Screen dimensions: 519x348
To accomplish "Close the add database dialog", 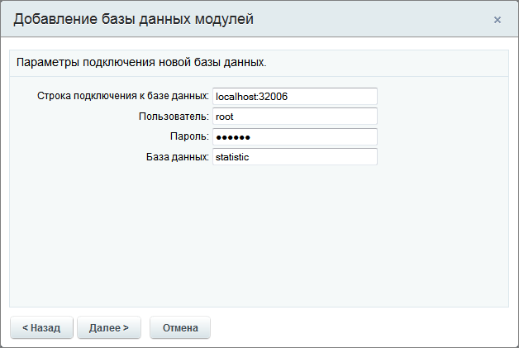I will point(497,20).
